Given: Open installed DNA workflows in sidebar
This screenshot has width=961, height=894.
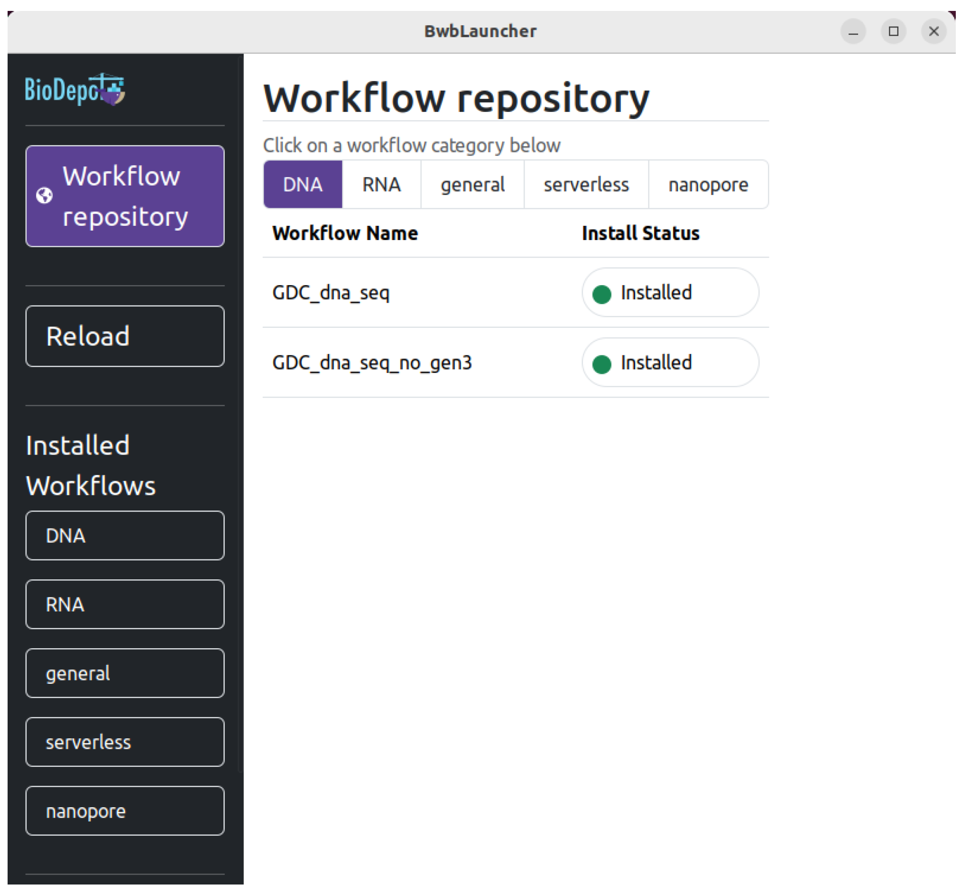Looking at the screenshot, I should tap(125, 535).
